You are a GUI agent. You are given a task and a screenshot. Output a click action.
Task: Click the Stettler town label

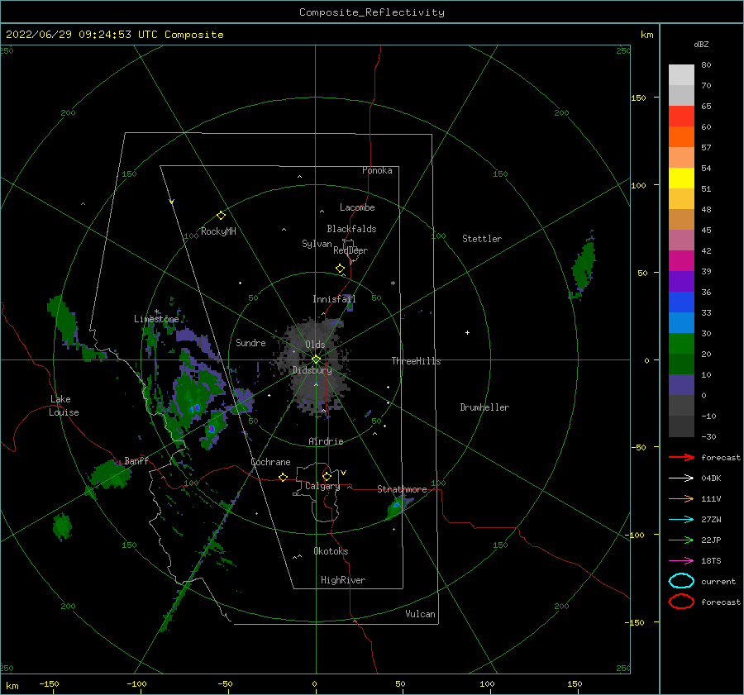(482, 239)
